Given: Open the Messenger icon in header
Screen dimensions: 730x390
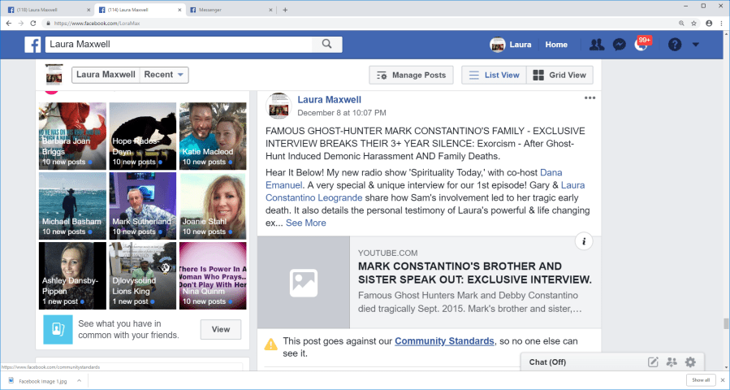Looking at the screenshot, I should [619, 45].
